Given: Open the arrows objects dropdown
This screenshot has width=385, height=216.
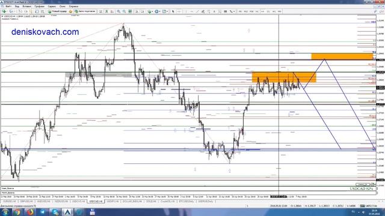Looking at the screenshot, I should [x=232, y=11].
